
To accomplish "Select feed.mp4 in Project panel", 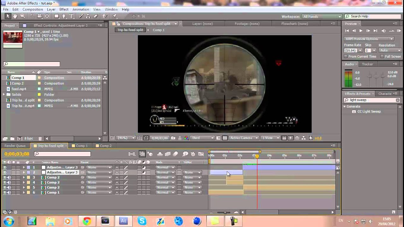I will [x=19, y=89].
